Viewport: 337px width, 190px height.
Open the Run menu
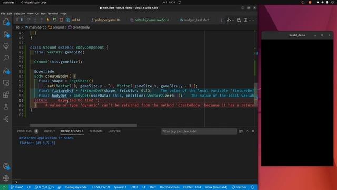pyautogui.click(x=43, y=13)
